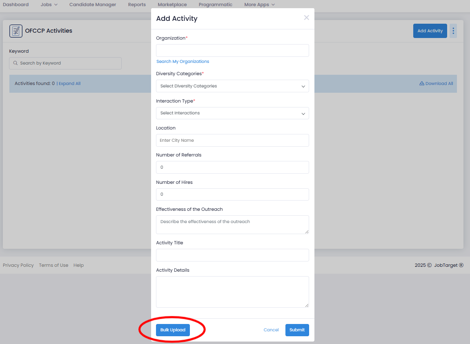This screenshot has width=470, height=344.
Task: Select the Number of Referrals field
Action: 232,168
